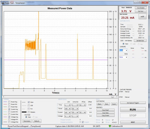Export the capture data
The image size is (150, 129).
tap(114, 104)
